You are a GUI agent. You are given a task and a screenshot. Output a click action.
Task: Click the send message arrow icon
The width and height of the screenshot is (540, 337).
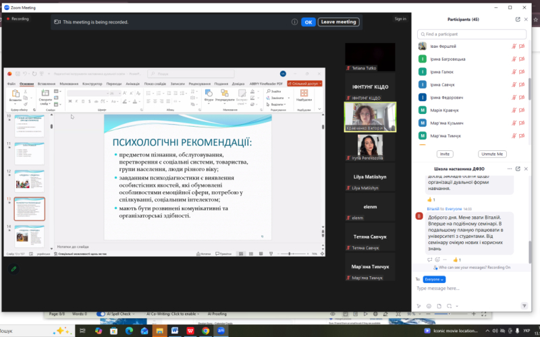click(x=524, y=306)
